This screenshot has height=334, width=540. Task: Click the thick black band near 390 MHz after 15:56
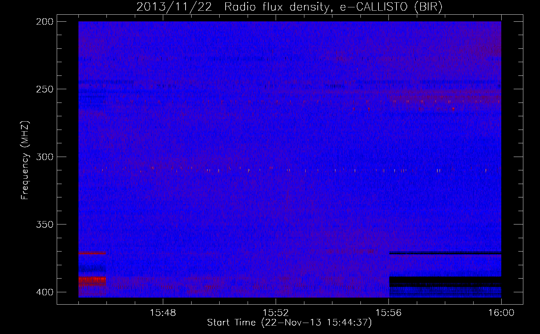(x=445, y=282)
